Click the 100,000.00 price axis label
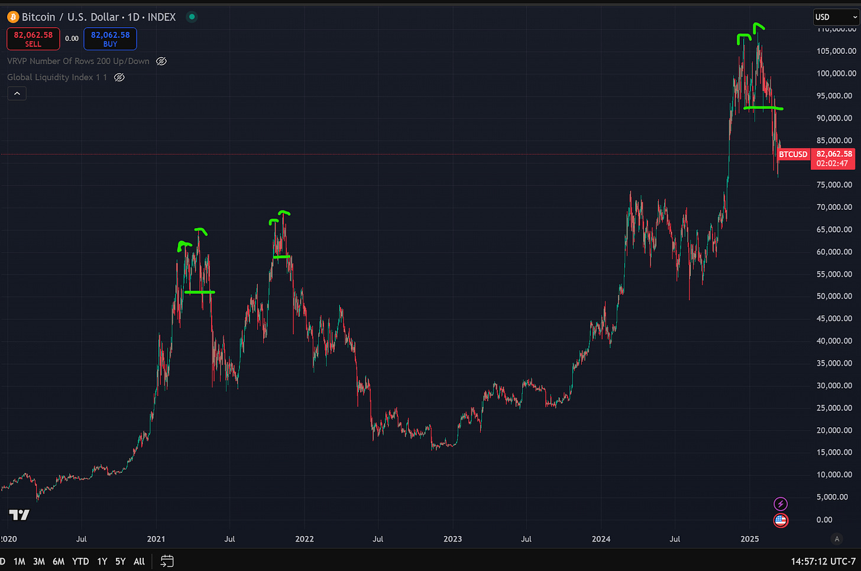861x571 pixels. [836, 73]
